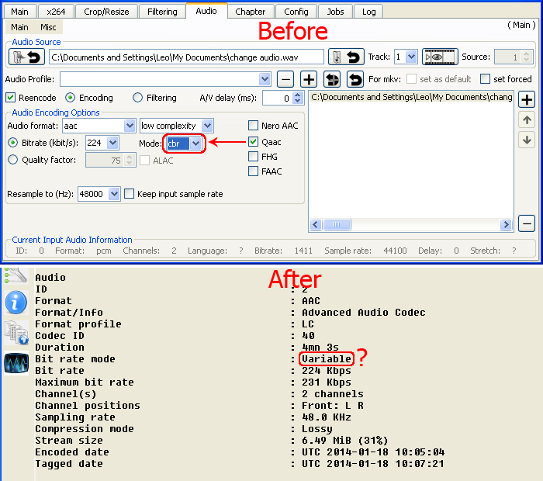Click the audio list horizontal scrollbar thumb
The width and height of the screenshot is (543, 481).
click(337, 224)
